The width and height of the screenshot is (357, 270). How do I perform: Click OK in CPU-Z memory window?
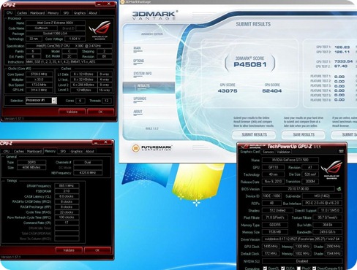(x=97, y=250)
